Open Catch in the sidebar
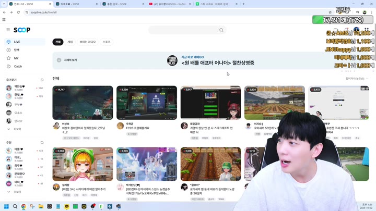376x211 pixels. click(18, 66)
